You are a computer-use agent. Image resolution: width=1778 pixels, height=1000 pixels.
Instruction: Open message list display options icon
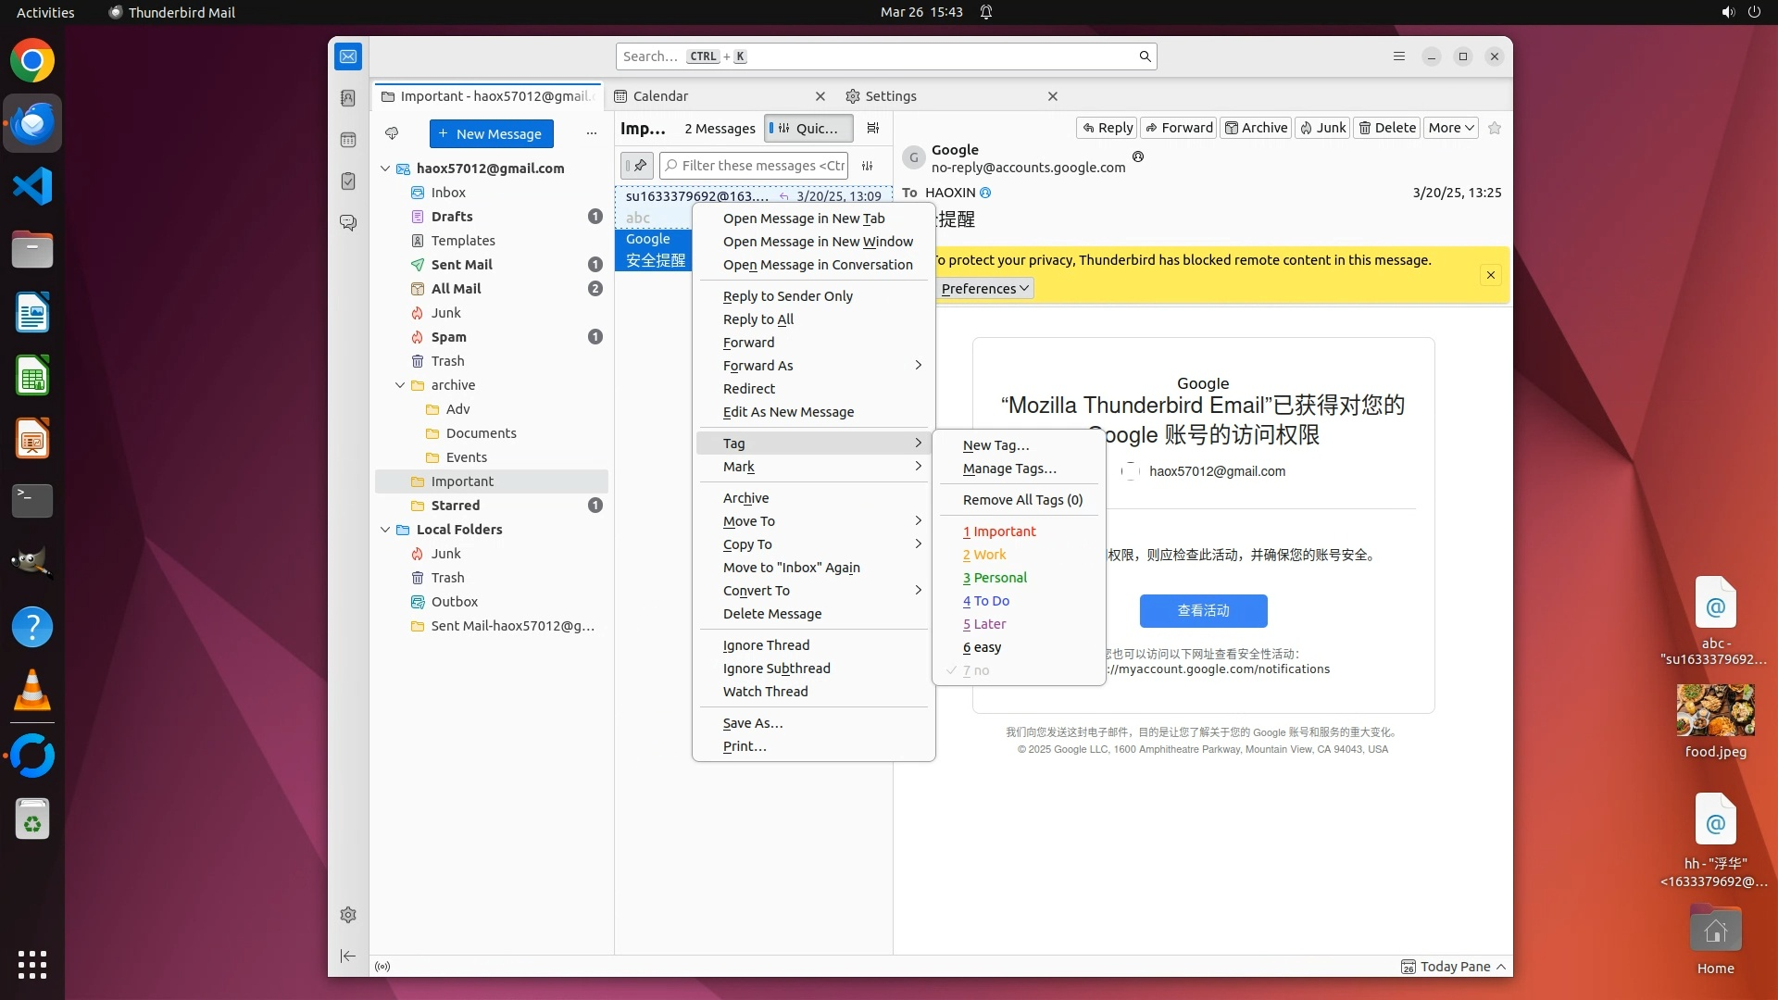[x=872, y=129]
